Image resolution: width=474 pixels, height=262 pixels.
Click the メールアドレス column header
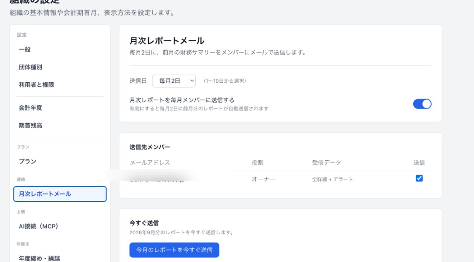[x=150, y=163]
